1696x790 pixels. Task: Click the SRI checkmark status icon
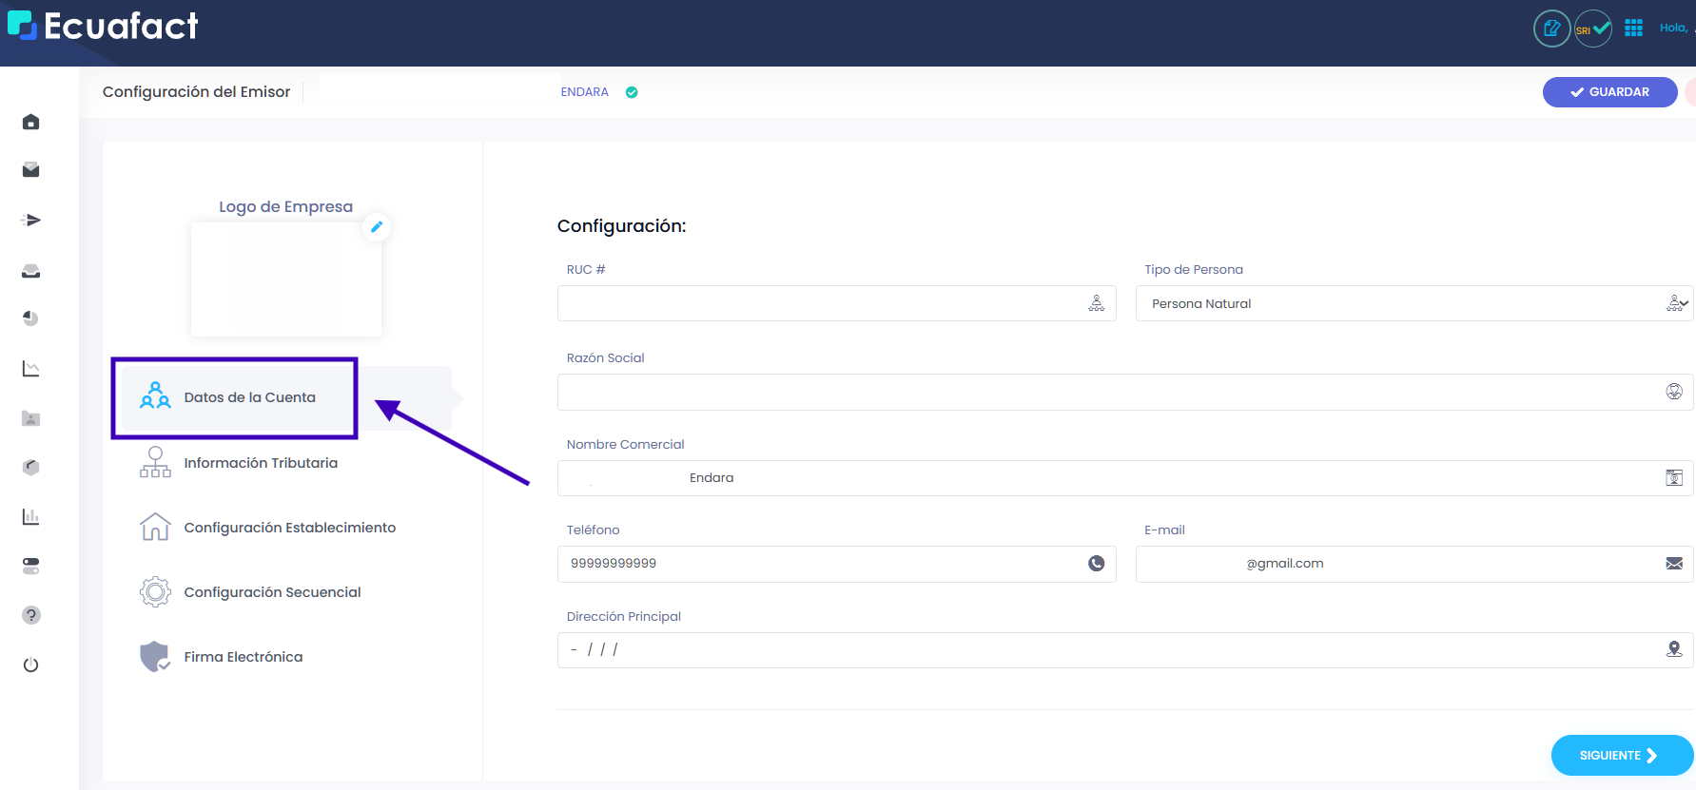click(x=1593, y=29)
